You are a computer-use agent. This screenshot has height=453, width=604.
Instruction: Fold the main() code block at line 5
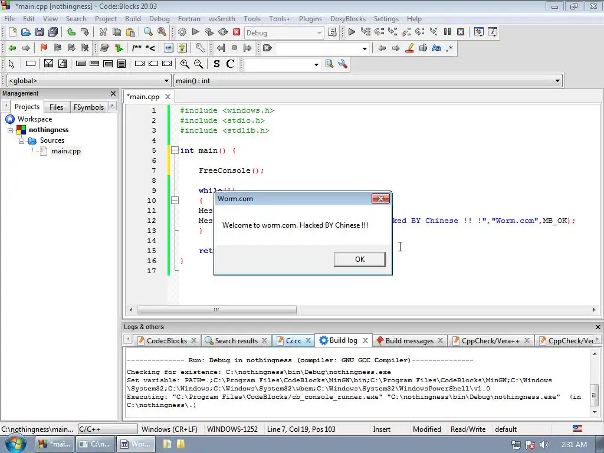(175, 150)
